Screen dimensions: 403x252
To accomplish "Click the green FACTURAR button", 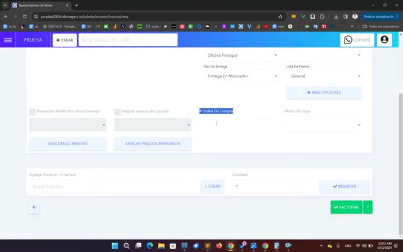I will [x=346, y=207].
